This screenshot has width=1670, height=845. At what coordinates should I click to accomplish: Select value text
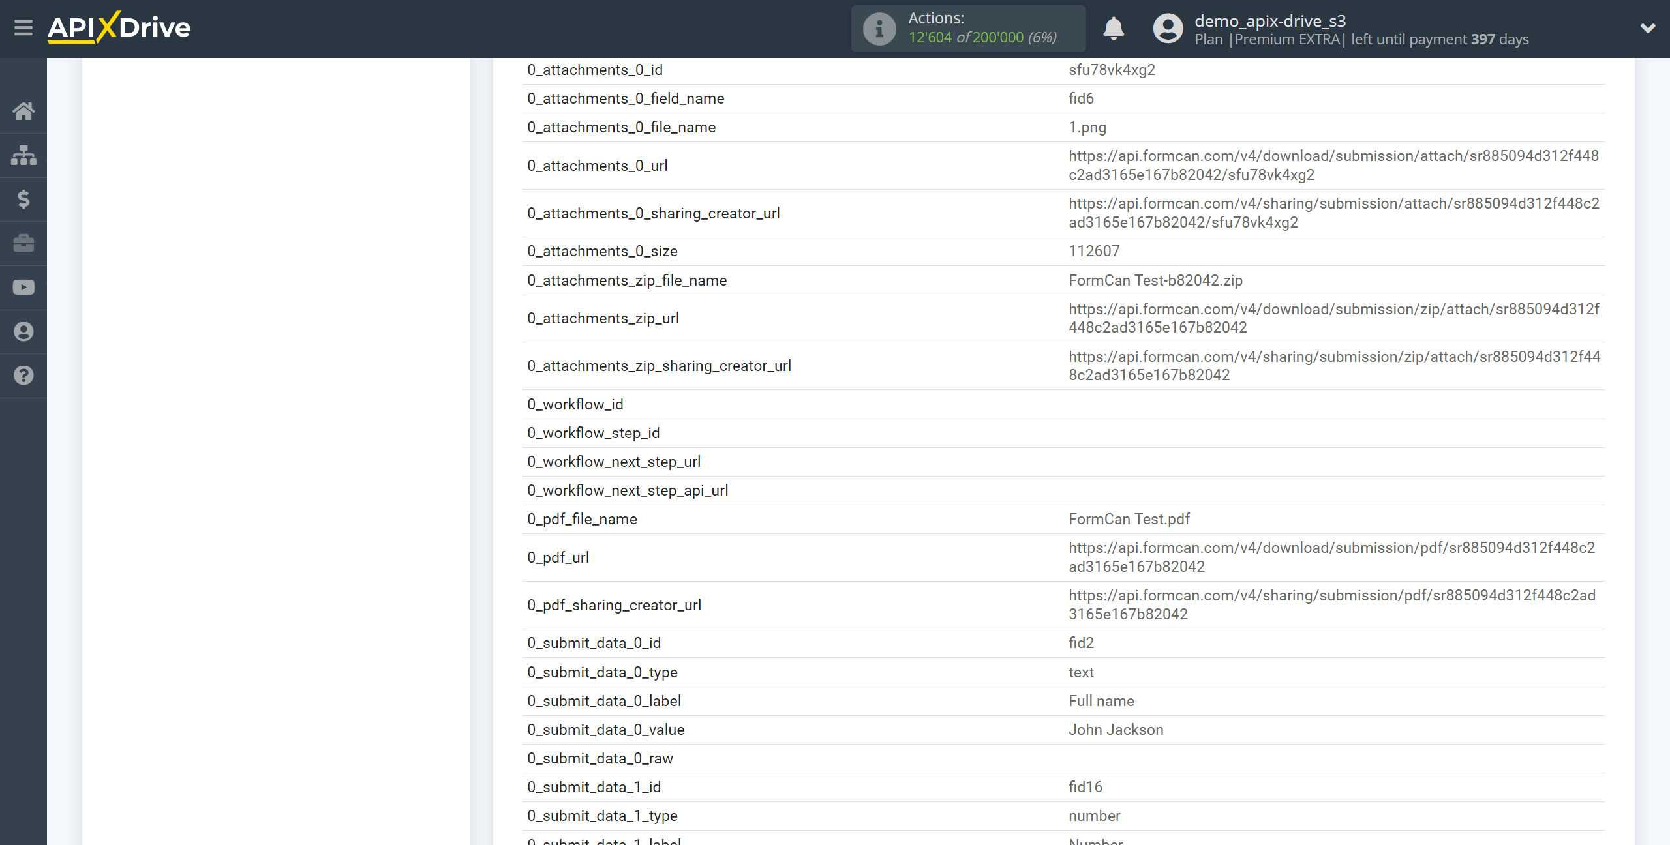pos(1081,673)
